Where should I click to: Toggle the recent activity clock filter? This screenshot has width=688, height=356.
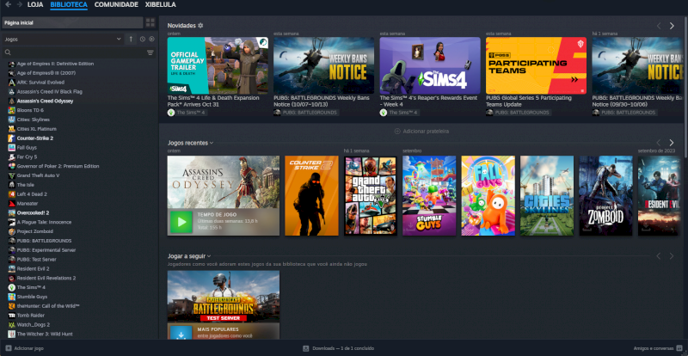pos(143,39)
